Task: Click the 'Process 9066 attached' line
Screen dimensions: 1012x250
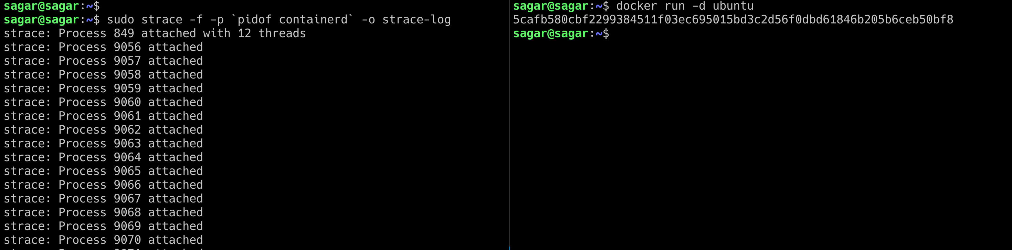Action: (103, 185)
